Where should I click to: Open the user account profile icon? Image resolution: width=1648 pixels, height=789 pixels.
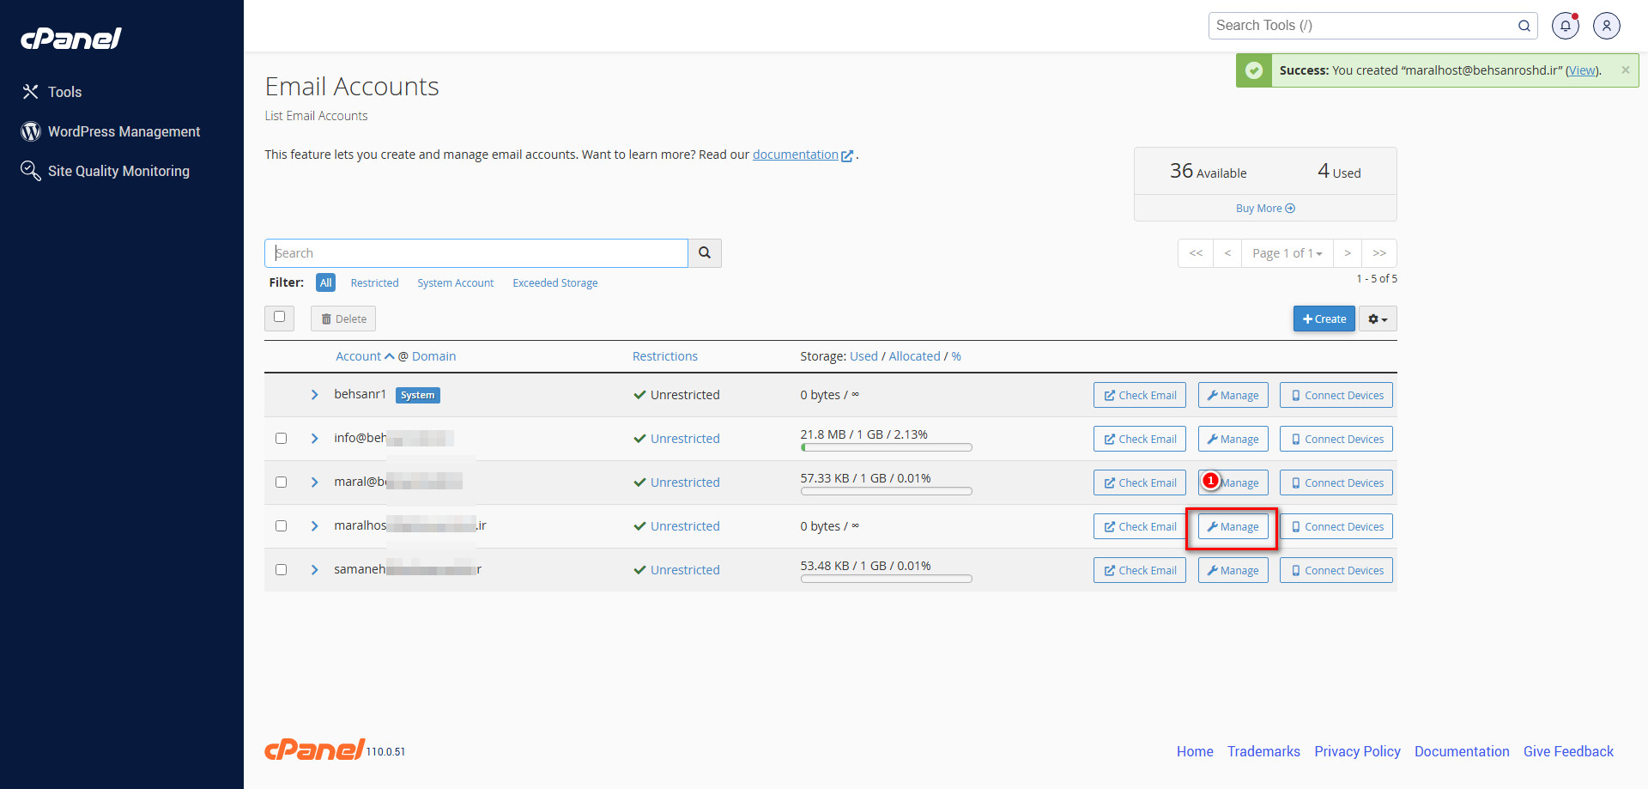1606,26
